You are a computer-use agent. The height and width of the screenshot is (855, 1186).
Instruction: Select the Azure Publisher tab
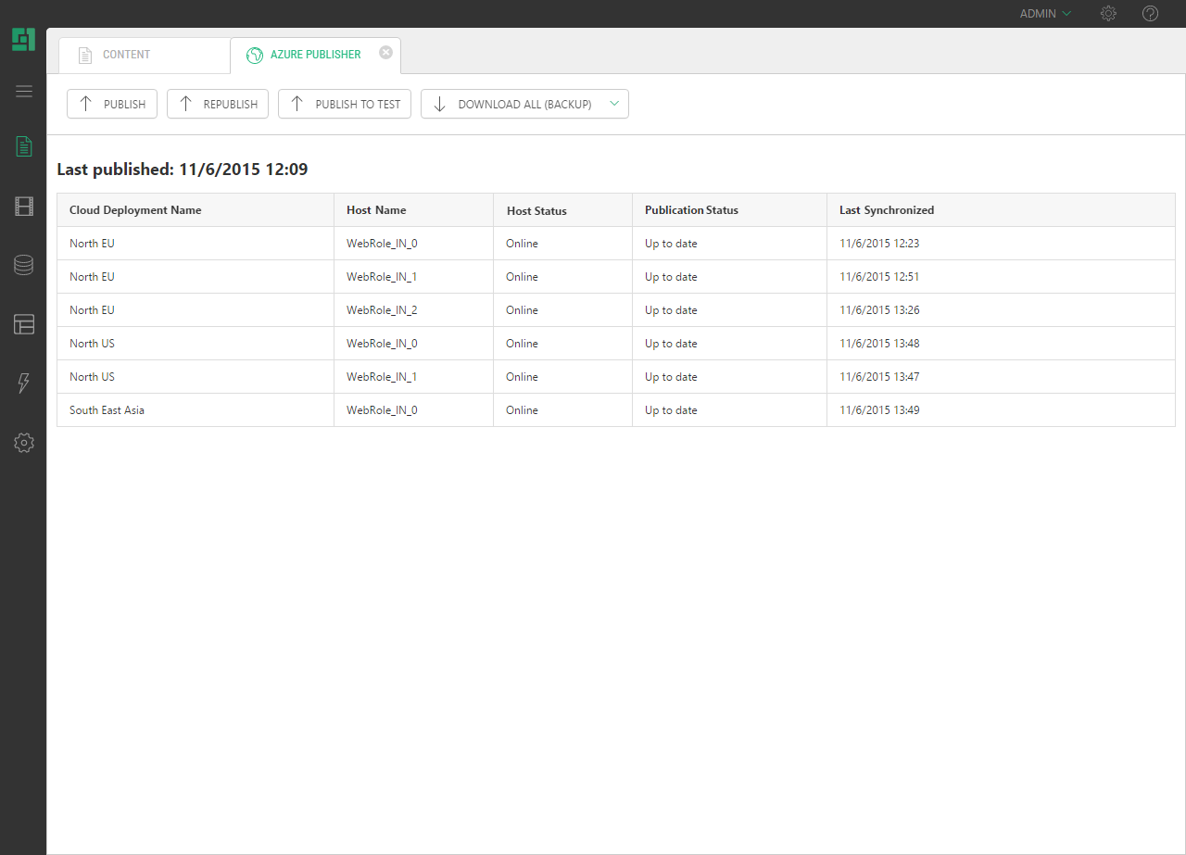305,55
